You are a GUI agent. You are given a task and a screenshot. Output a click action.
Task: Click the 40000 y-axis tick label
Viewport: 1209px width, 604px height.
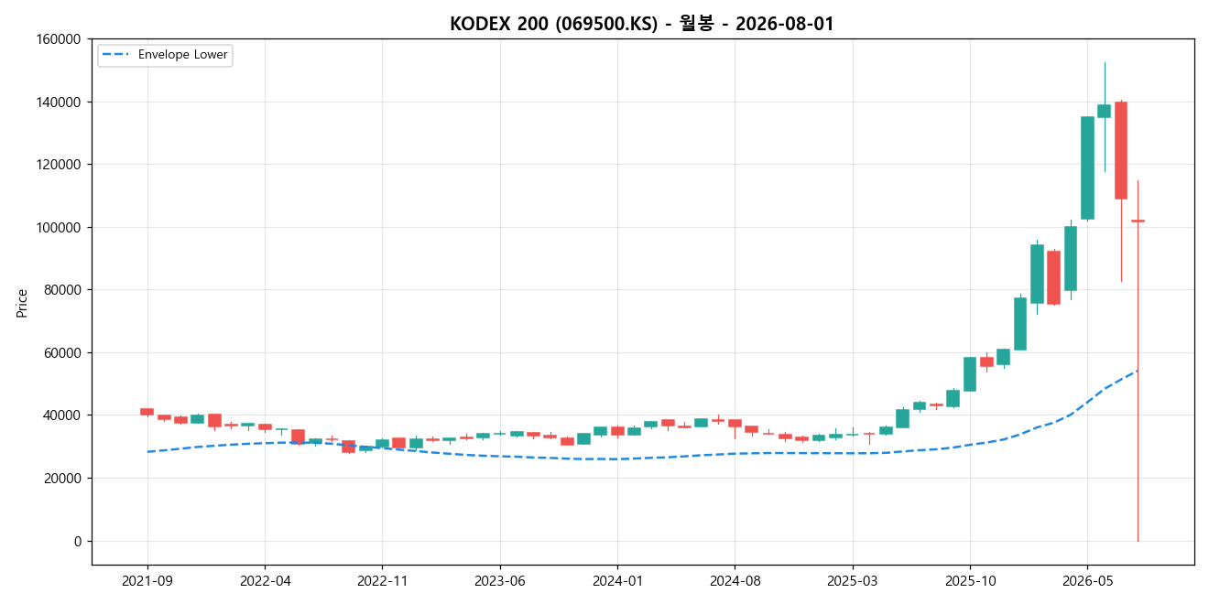click(x=62, y=415)
